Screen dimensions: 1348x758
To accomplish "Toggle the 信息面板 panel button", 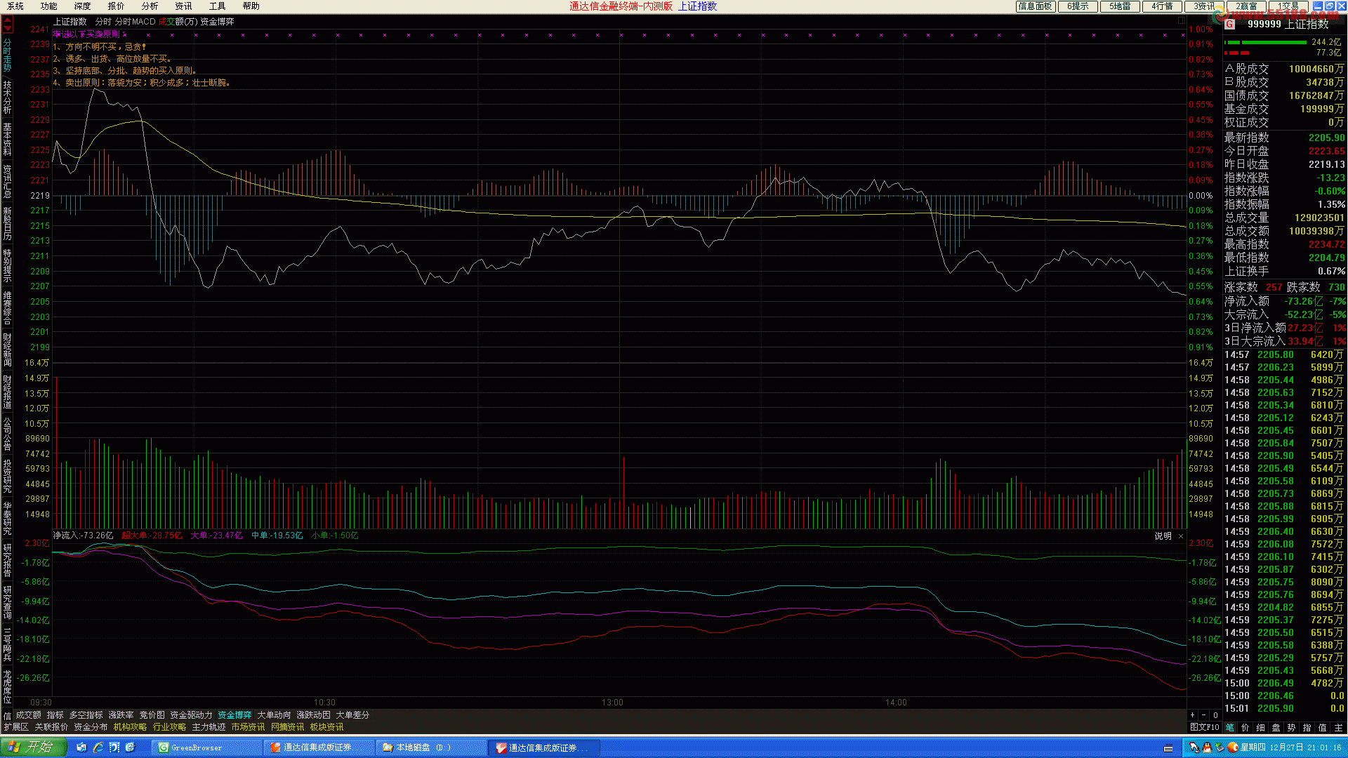I will click(x=1036, y=6).
